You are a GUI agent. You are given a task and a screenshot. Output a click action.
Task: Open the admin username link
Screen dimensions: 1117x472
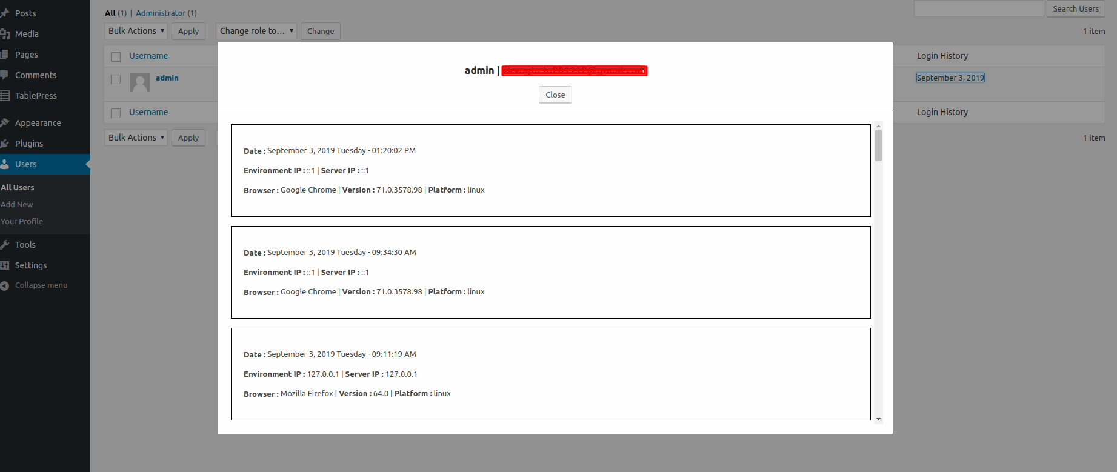click(167, 78)
